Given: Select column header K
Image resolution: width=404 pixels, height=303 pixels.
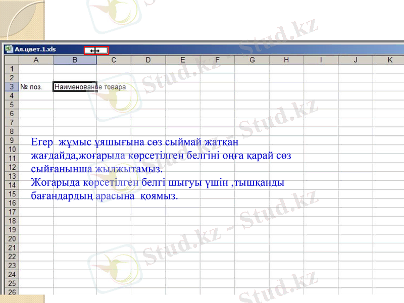Looking at the screenshot, I should click(389, 59).
